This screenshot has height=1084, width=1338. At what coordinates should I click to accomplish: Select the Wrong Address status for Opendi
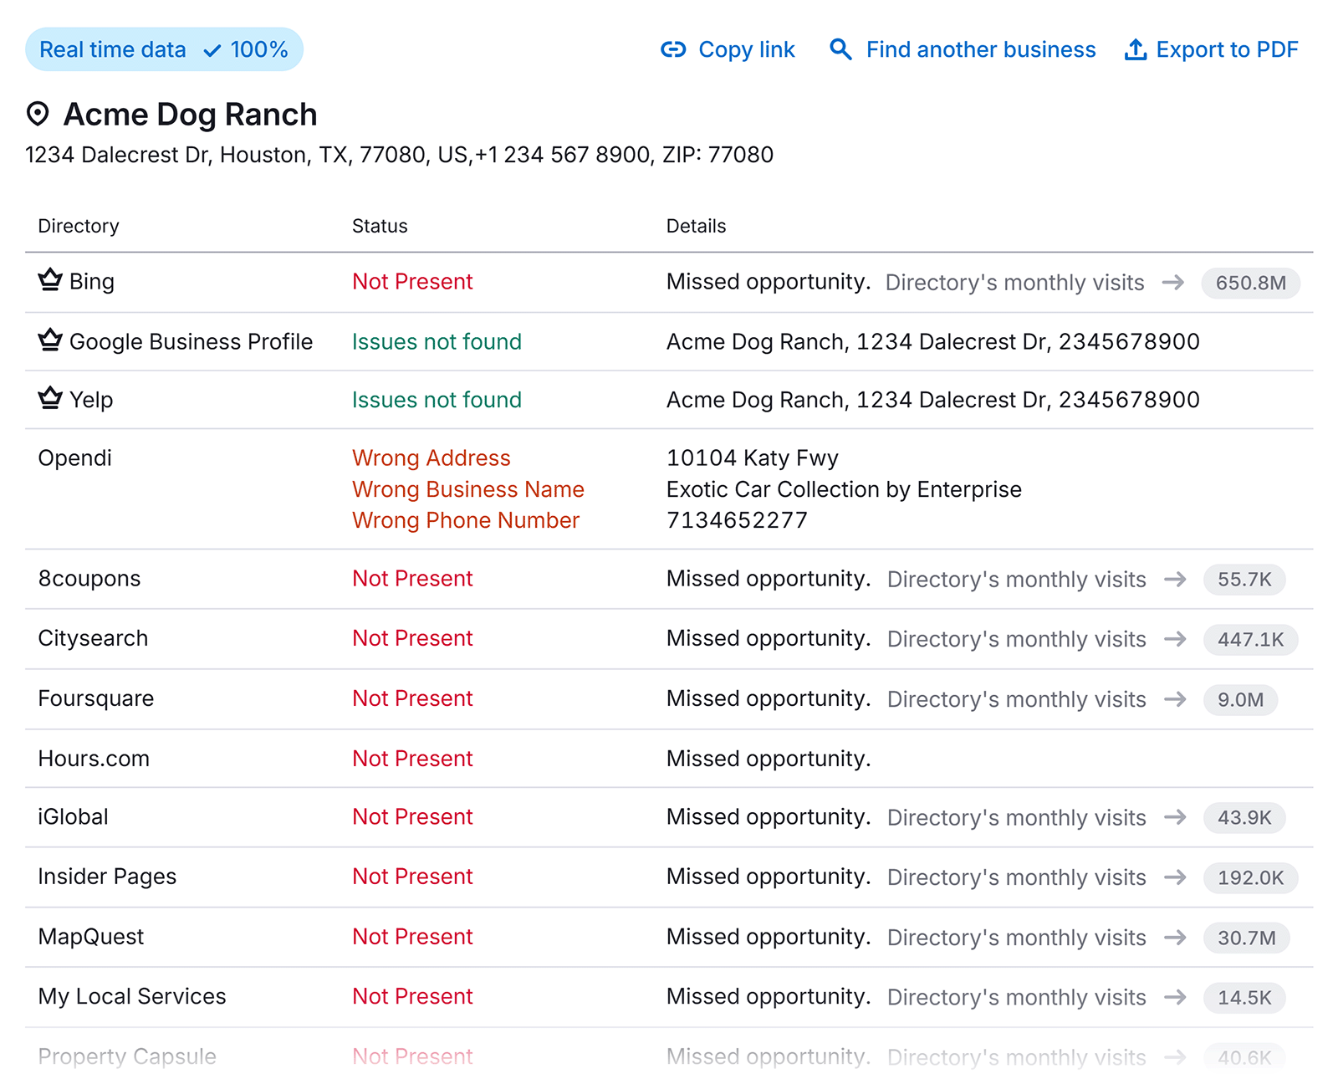pyautogui.click(x=431, y=458)
